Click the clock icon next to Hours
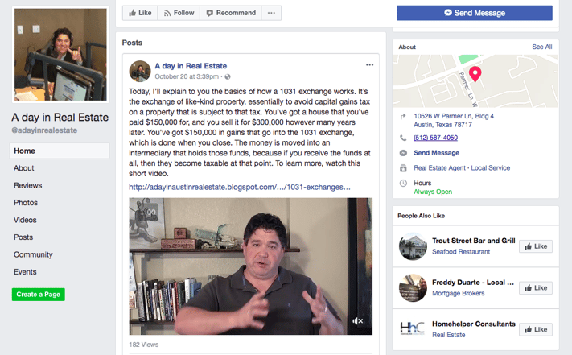Viewport: 572px width, 355px height. (x=403, y=184)
